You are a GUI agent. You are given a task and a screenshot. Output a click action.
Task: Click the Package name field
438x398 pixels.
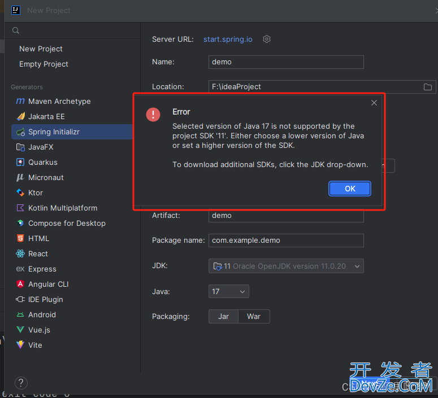[286, 240]
